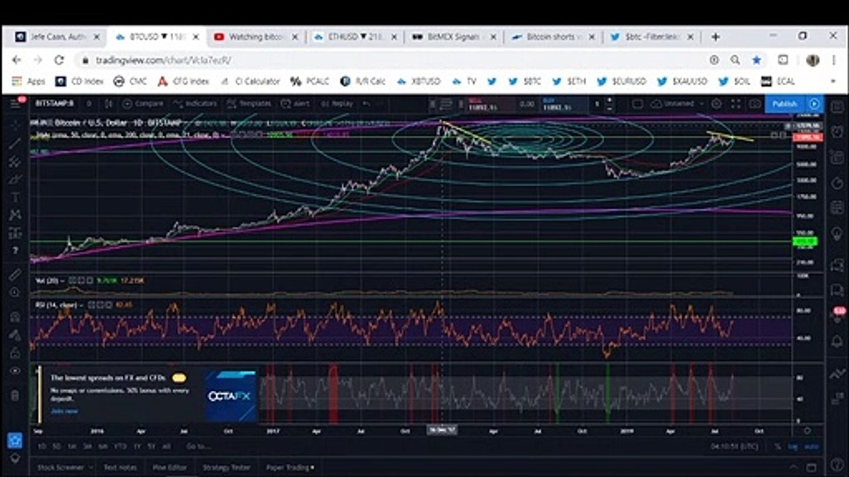This screenshot has width=849, height=477.
Task: Select the measure ruler tool
Action: 15,274
